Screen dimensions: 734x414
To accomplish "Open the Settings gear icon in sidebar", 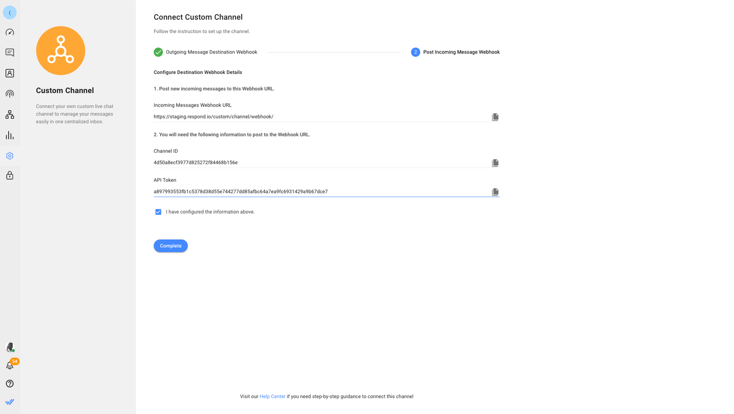I will coord(10,156).
